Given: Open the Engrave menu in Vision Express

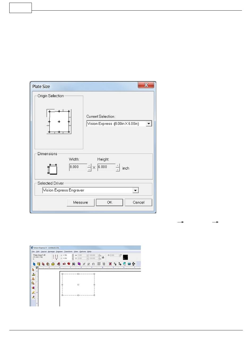Looking at the screenshot, I should pos(59,251).
